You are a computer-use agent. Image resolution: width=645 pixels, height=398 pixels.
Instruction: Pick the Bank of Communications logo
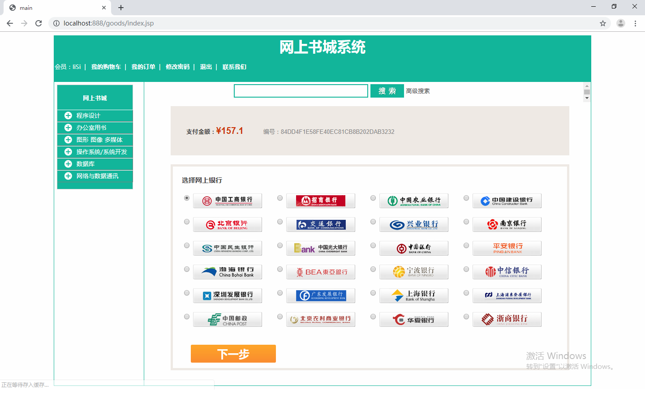321,225
